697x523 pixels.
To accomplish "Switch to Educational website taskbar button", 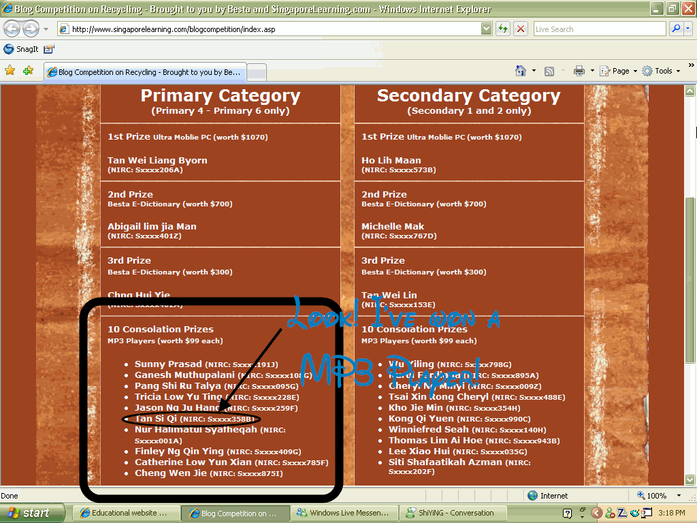I will (126, 513).
